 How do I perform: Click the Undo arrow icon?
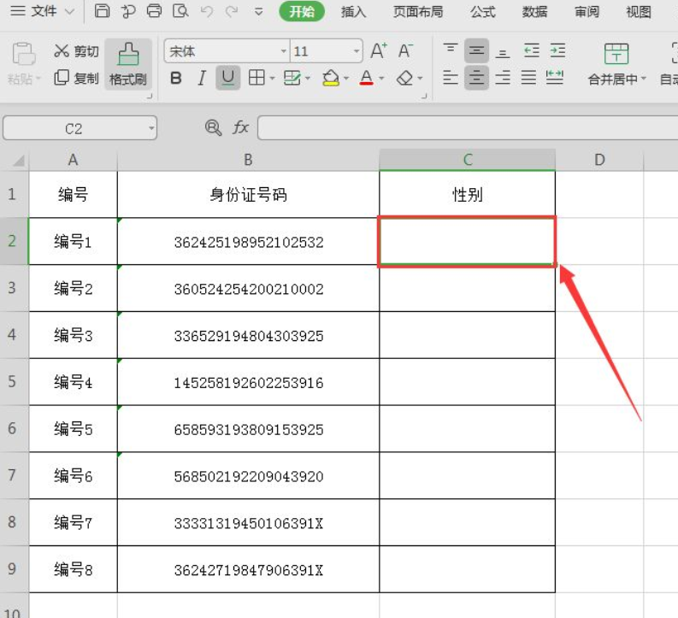[207, 11]
